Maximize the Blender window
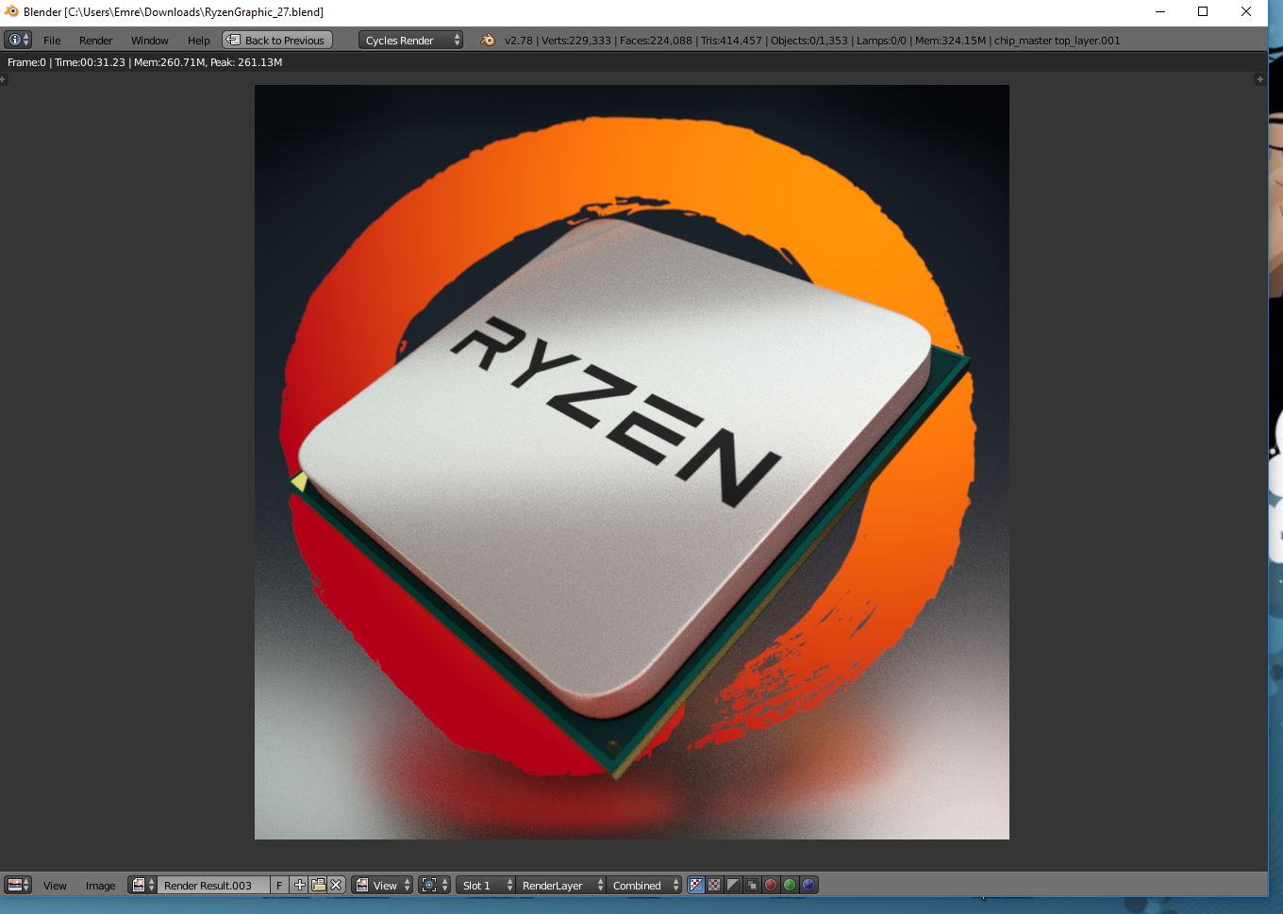The width and height of the screenshot is (1283, 914). [1203, 11]
